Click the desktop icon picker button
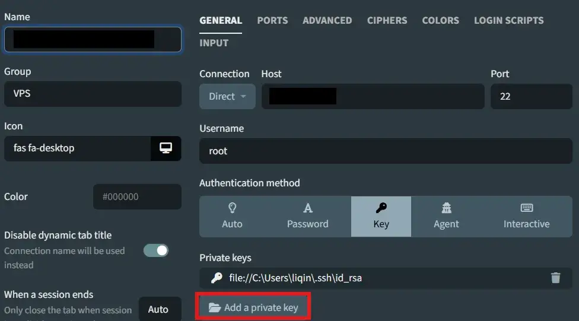The height and width of the screenshot is (321, 579). point(166,148)
